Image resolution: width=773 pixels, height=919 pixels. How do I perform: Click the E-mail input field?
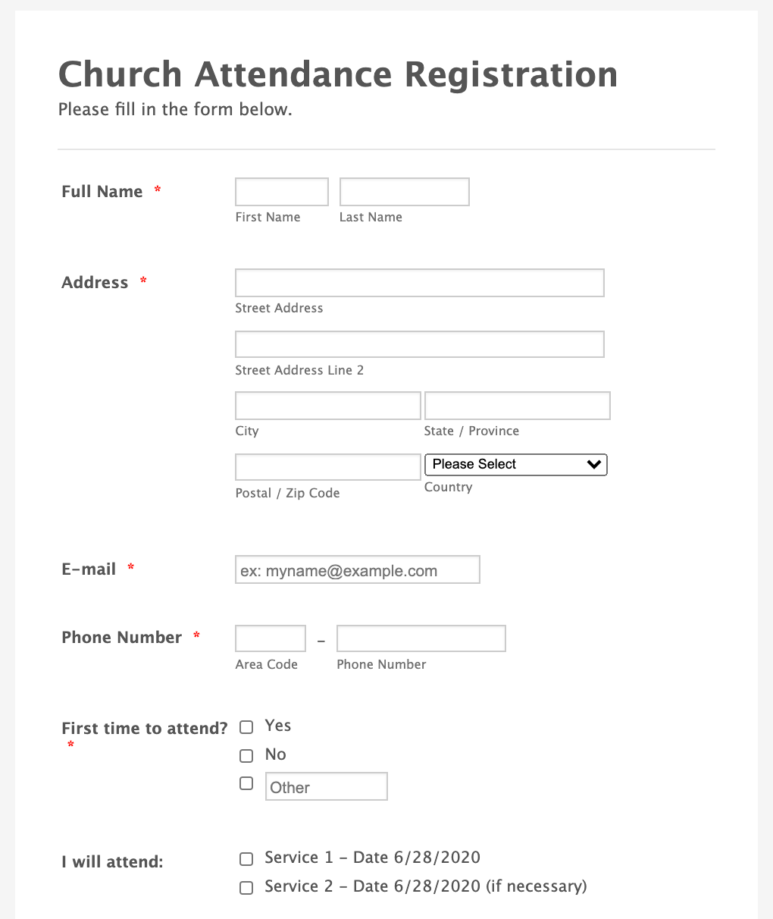click(357, 570)
